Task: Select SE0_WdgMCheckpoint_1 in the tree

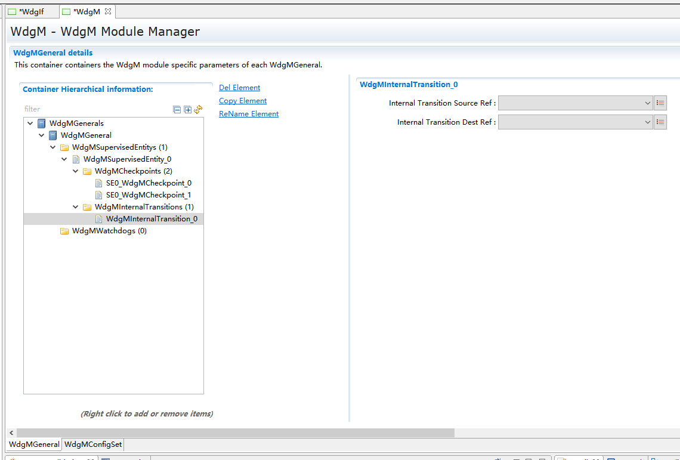Action: coord(149,195)
